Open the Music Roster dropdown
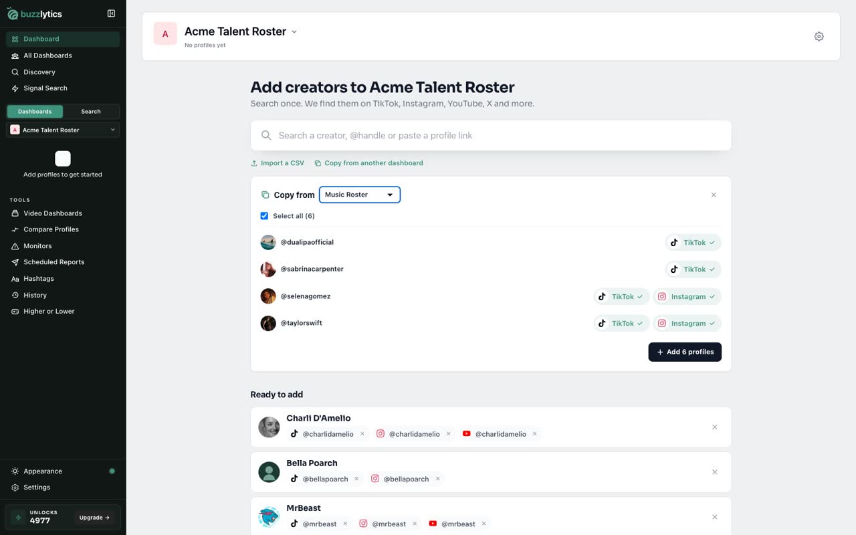Screen dimensions: 856x535 tap(360, 195)
